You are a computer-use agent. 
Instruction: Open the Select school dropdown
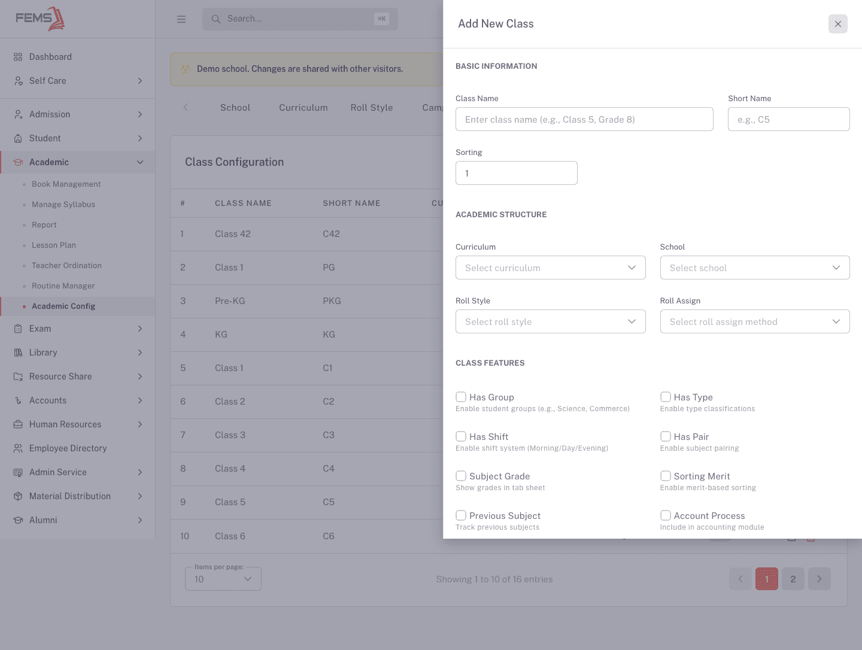tap(755, 268)
